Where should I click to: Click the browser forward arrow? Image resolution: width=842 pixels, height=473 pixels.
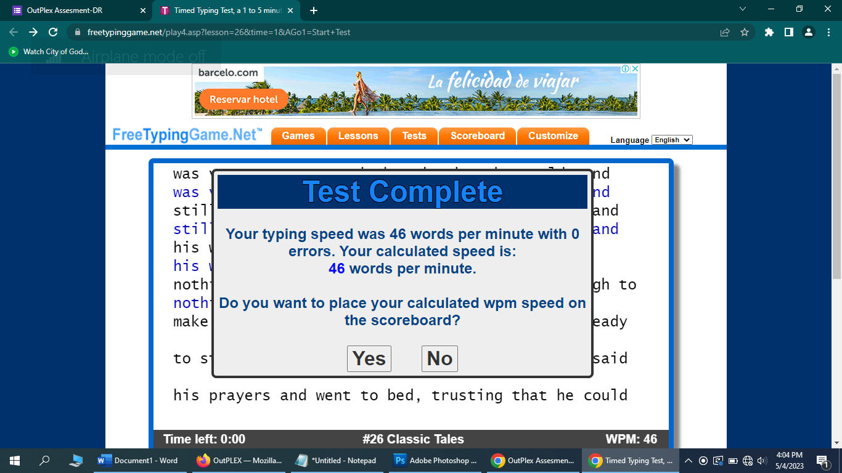(x=33, y=32)
